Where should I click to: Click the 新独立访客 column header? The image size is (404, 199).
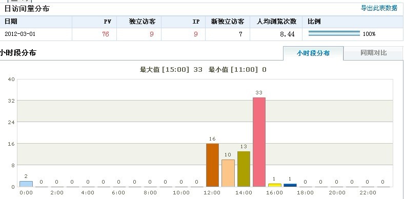pos(228,22)
